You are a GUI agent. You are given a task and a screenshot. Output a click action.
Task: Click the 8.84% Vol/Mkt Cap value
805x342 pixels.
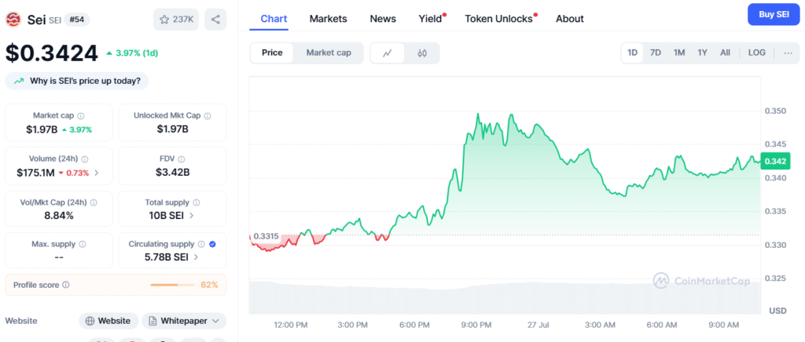pos(59,216)
